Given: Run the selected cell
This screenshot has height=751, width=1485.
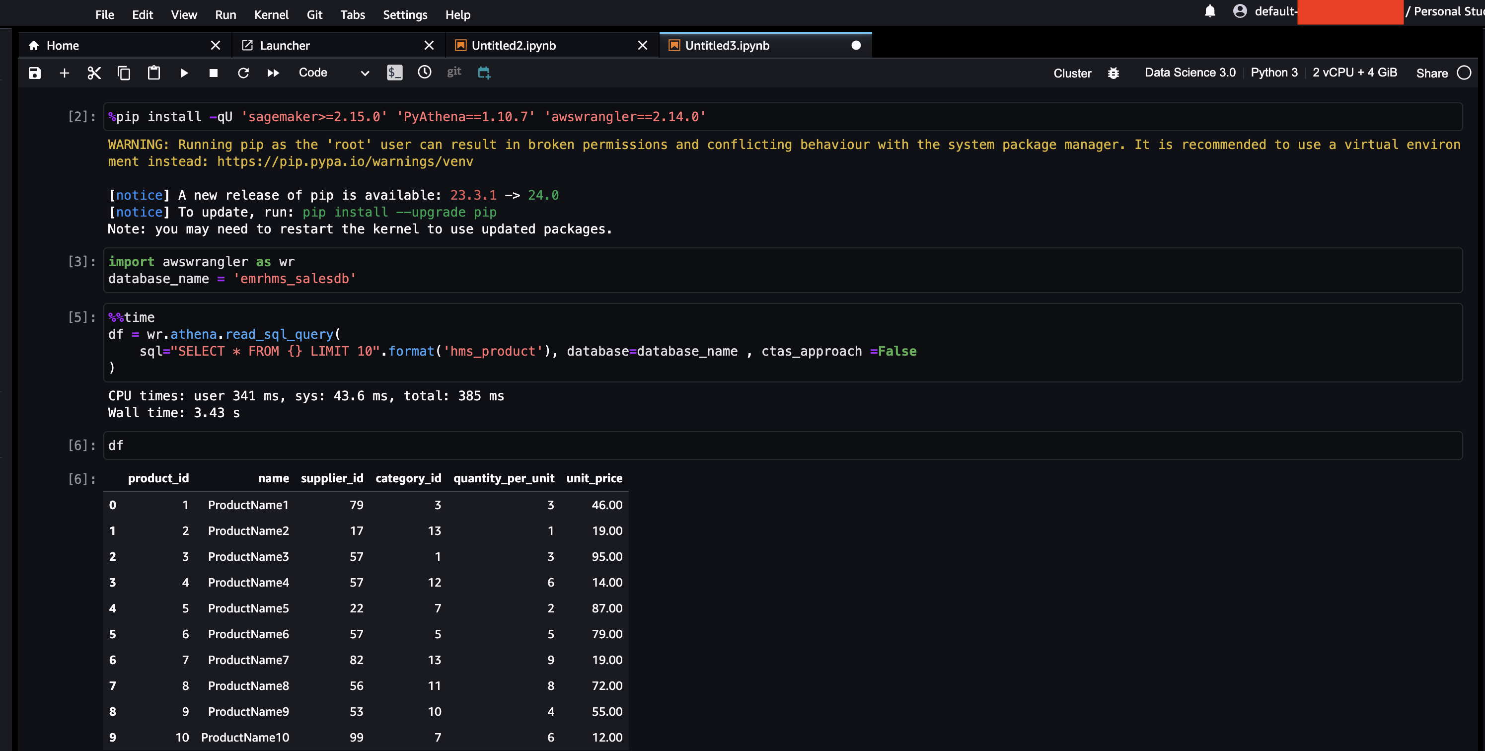Looking at the screenshot, I should coord(184,73).
